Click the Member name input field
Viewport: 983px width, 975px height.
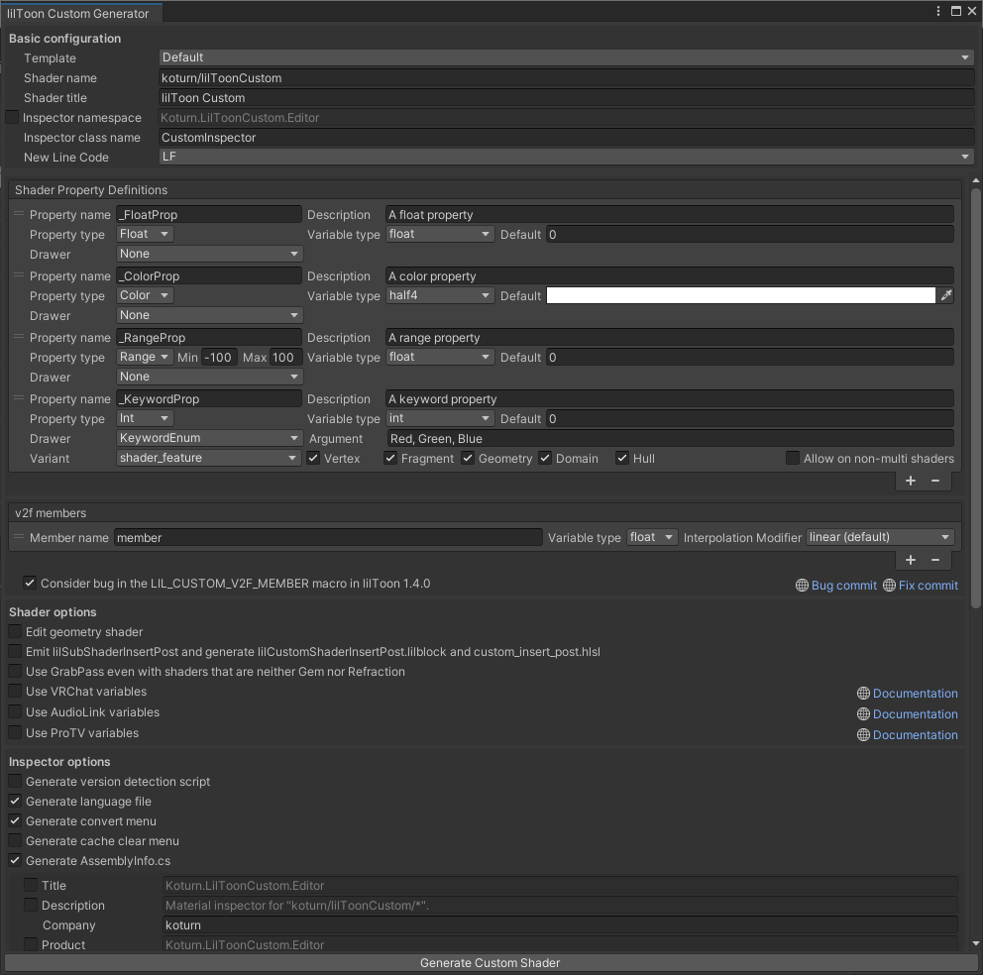[328, 537]
